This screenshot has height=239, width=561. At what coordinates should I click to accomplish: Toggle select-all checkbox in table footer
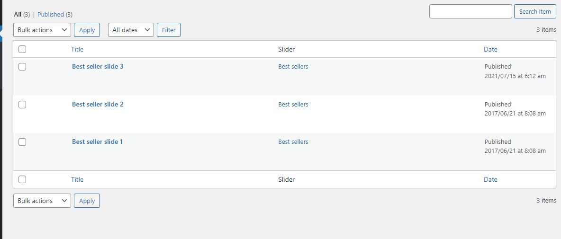22,179
